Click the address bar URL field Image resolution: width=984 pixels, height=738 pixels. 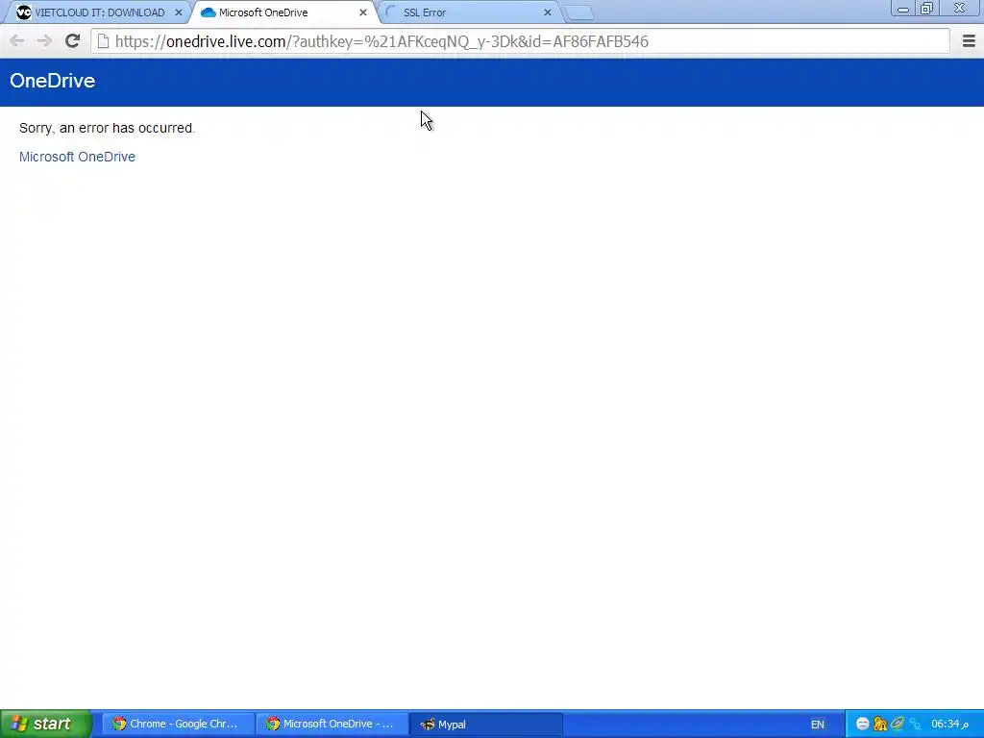coord(520,41)
